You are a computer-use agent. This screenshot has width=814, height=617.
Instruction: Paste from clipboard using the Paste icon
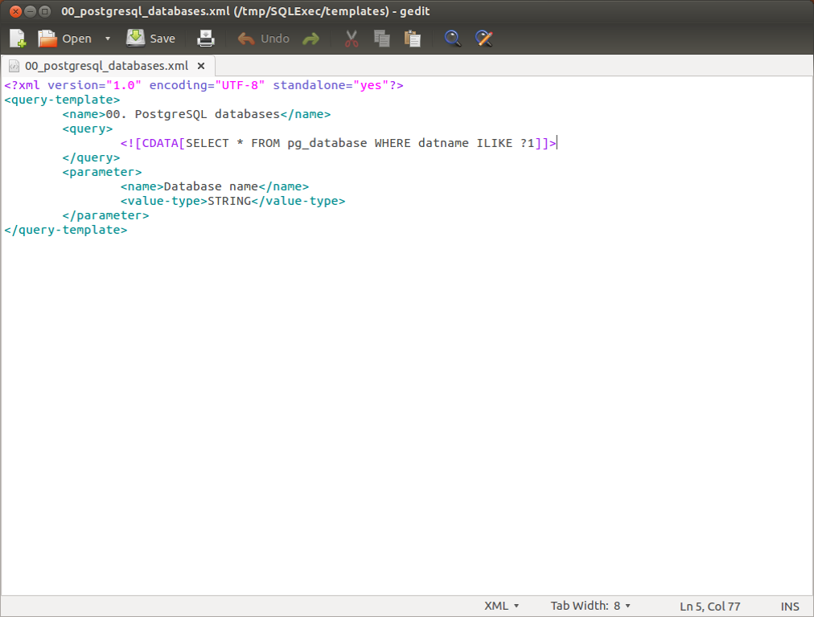click(x=413, y=39)
